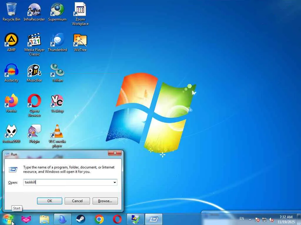This screenshot has width=301, height=225.
Task: Click the network tray icon
Action: 264,219
